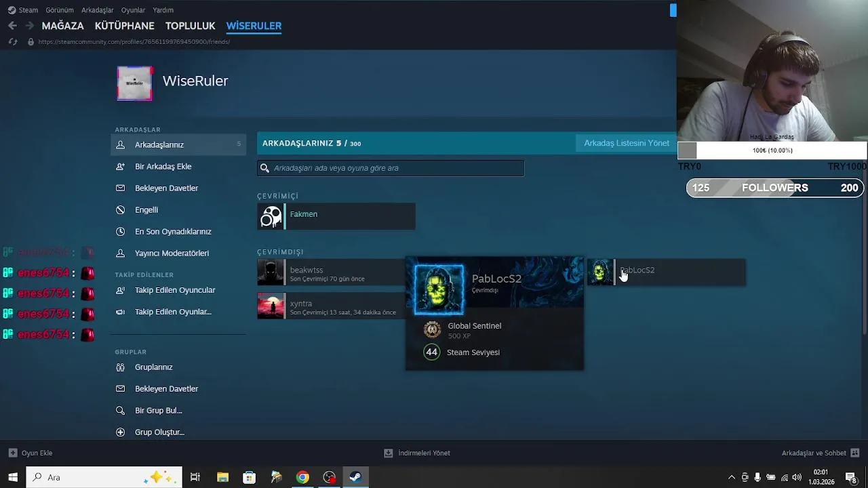868x488 pixels.
Task: Open beakwtss avatar thumbnail
Action: (x=271, y=272)
